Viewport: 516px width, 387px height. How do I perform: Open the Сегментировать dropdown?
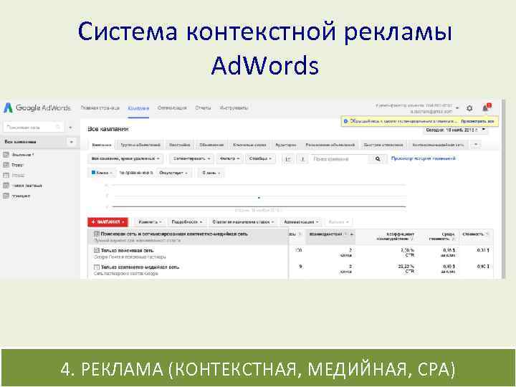(x=191, y=158)
